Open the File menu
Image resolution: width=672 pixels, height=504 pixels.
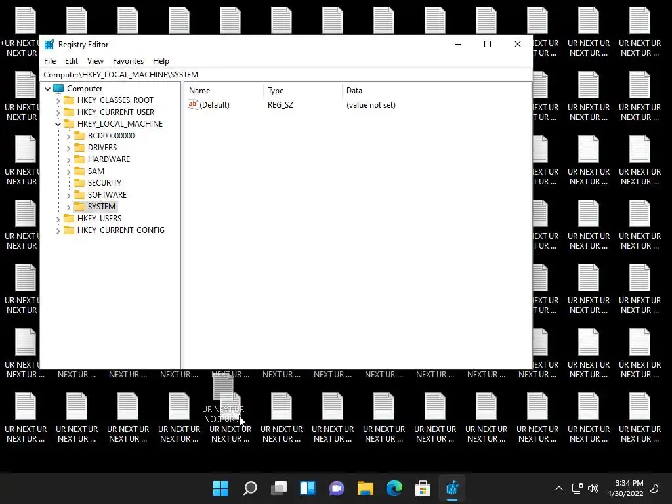point(50,61)
